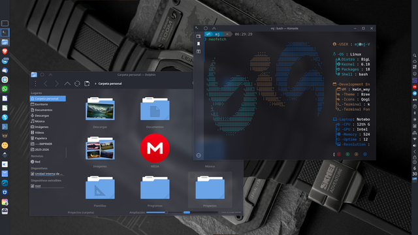This screenshot has width=418, height=235.
Task: Open the Dolphin three-dot hamburger menu
Action: (35, 84)
